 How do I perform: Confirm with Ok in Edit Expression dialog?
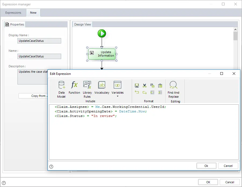(x=206, y=166)
